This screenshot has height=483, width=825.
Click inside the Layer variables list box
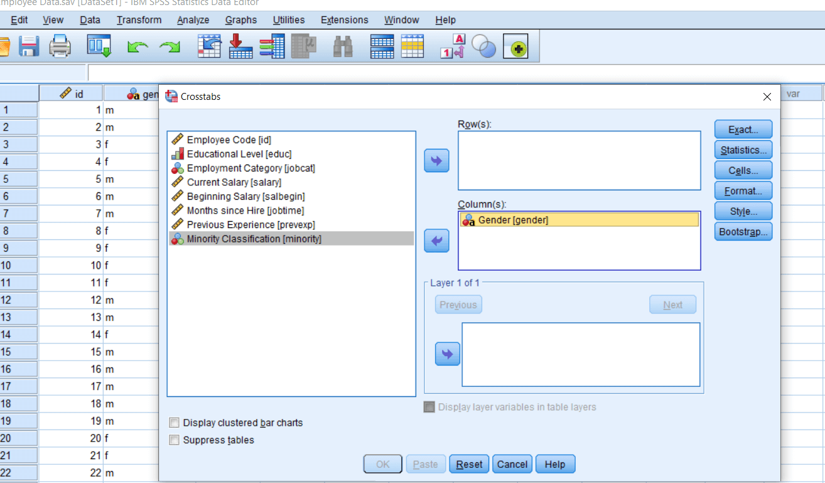[581, 354]
